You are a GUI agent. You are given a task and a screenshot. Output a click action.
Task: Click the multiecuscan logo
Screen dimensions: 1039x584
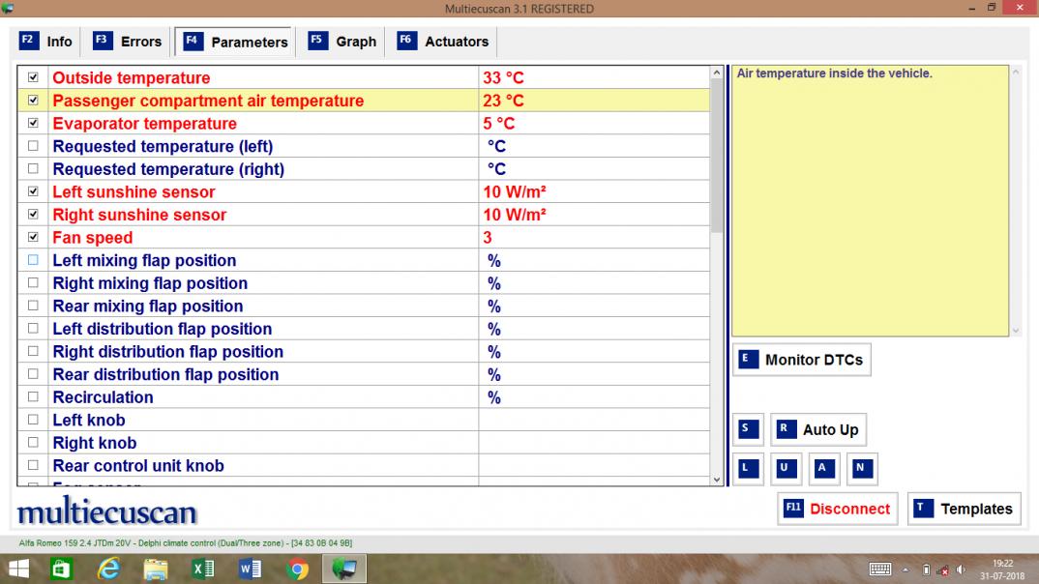[106, 511]
